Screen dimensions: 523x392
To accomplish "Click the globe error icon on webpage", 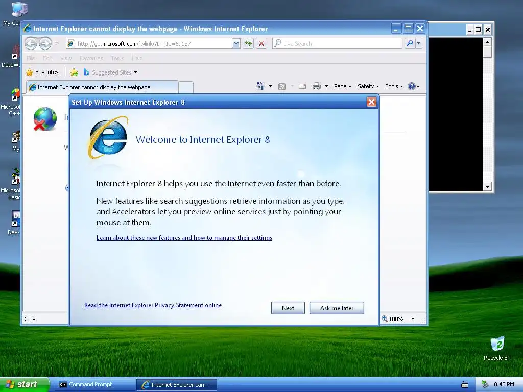I will tap(45, 119).
